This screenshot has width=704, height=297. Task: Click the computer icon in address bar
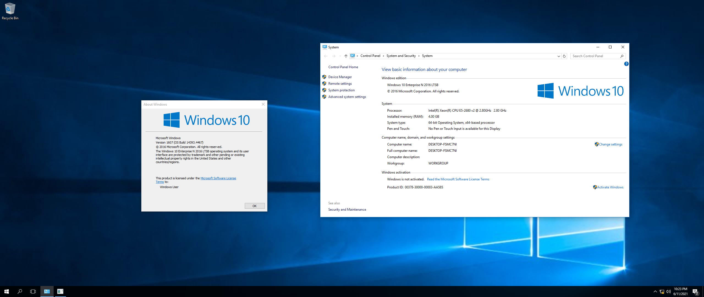[x=353, y=56]
